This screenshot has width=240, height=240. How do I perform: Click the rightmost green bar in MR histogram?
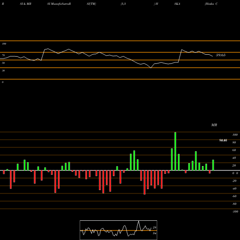pos(213,165)
